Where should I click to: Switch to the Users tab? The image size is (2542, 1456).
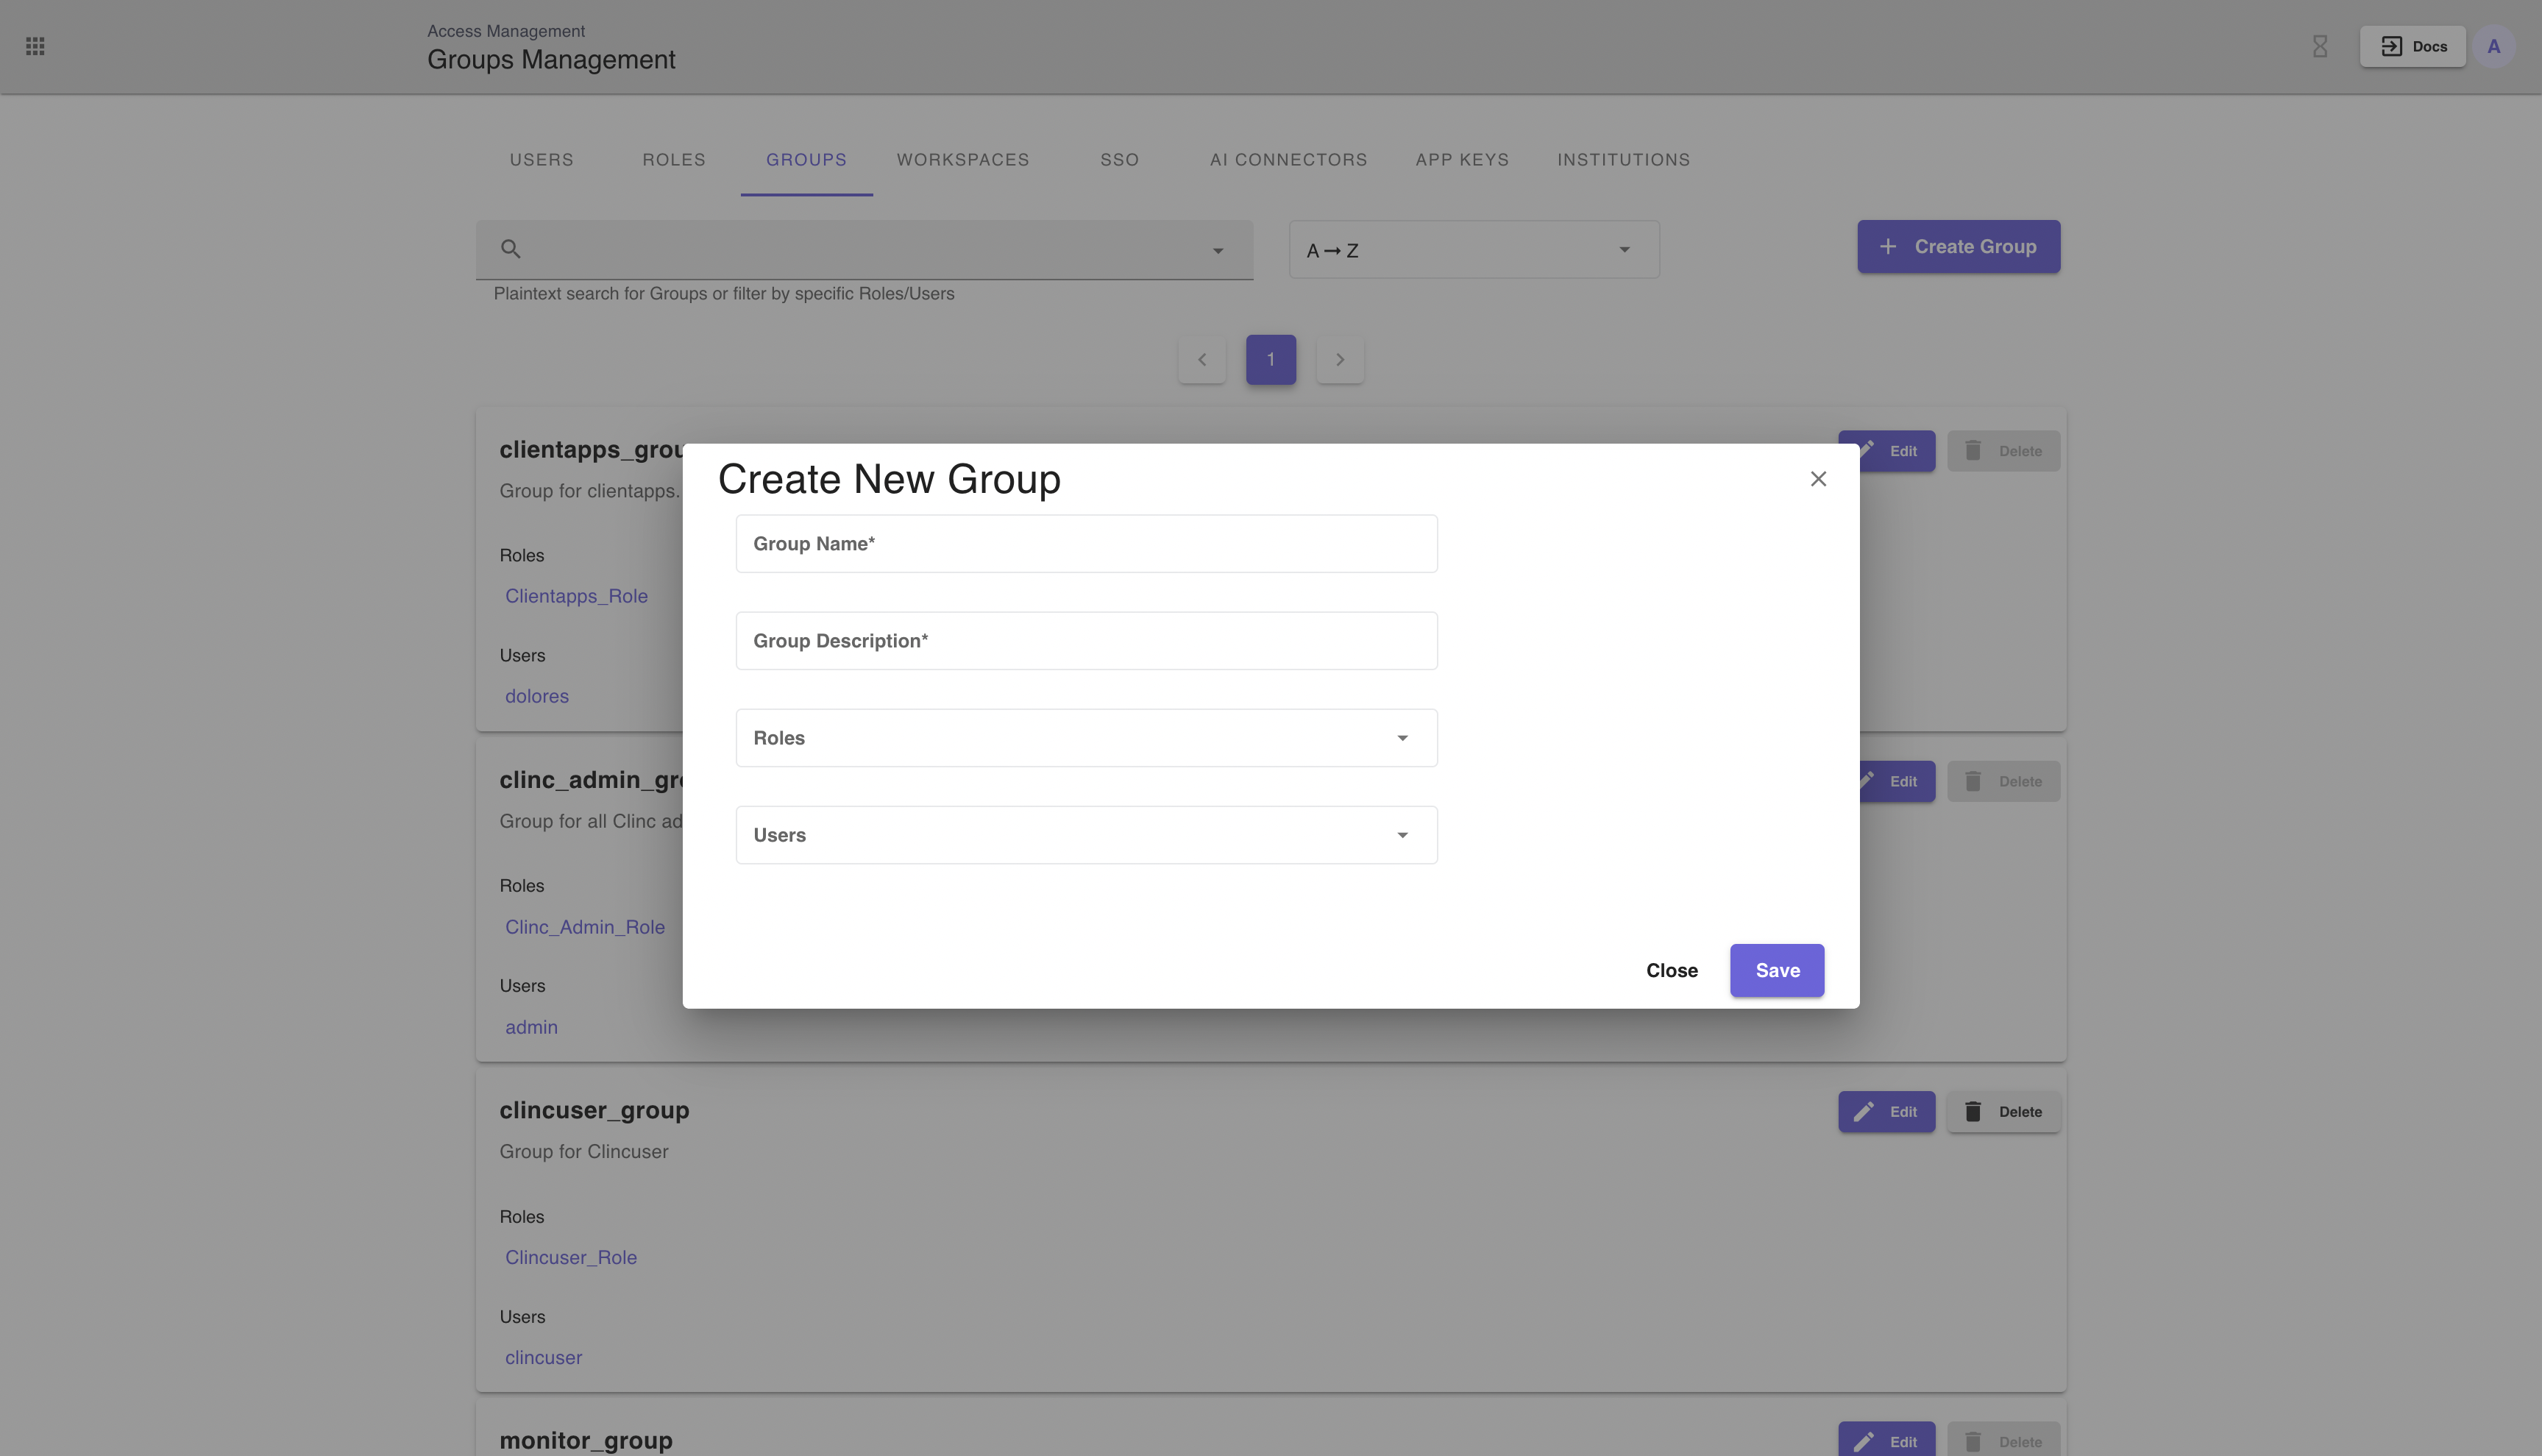tap(542, 160)
